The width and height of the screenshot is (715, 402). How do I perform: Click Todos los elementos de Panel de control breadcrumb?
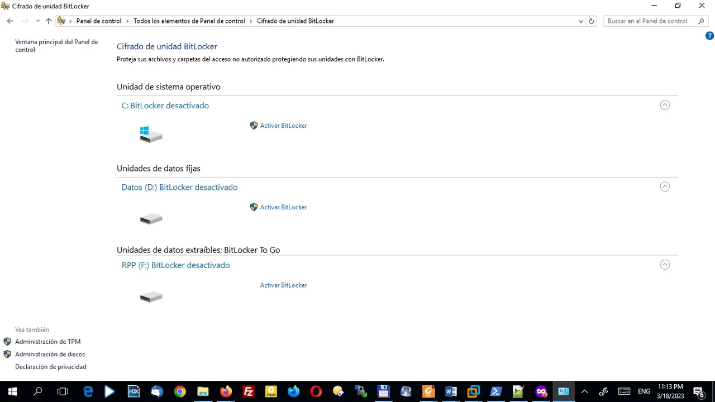189,21
